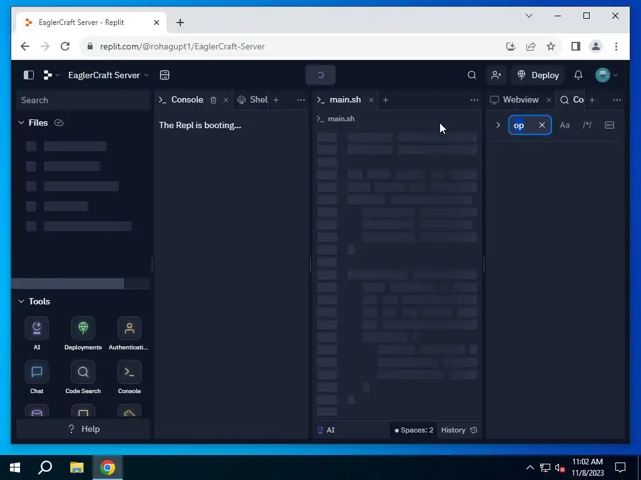The height and width of the screenshot is (480, 641).
Task: Install the Replit app from the address bar
Action: 511,46
